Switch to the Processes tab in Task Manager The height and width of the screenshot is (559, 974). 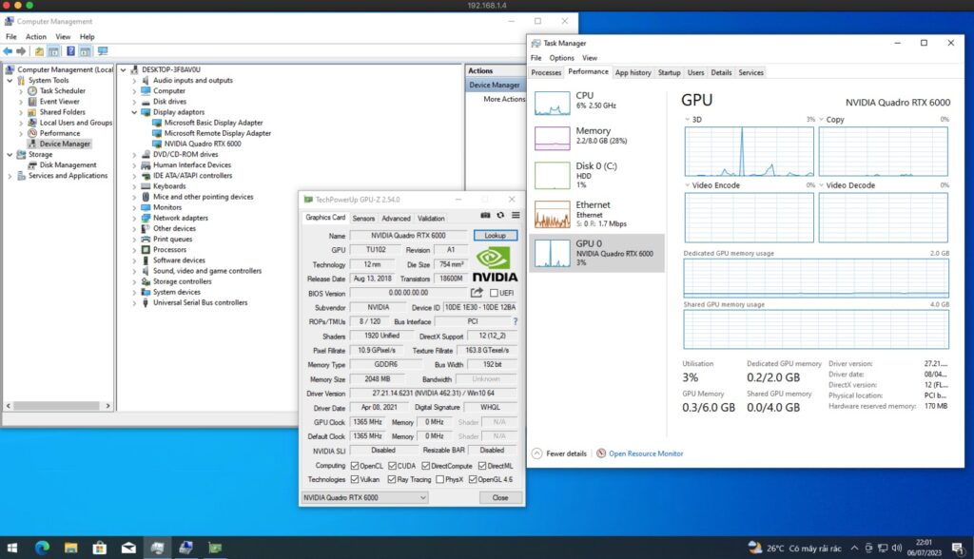click(546, 72)
